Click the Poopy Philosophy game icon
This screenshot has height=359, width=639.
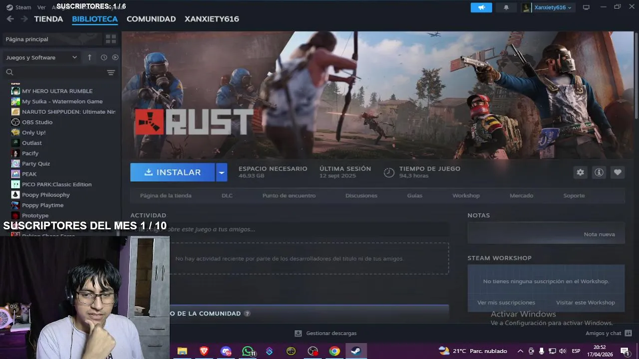[15, 195]
